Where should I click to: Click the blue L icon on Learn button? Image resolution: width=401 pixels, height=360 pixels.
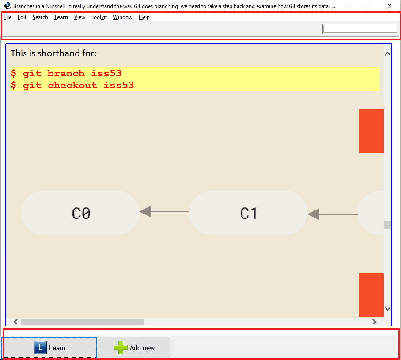point(40,348)
